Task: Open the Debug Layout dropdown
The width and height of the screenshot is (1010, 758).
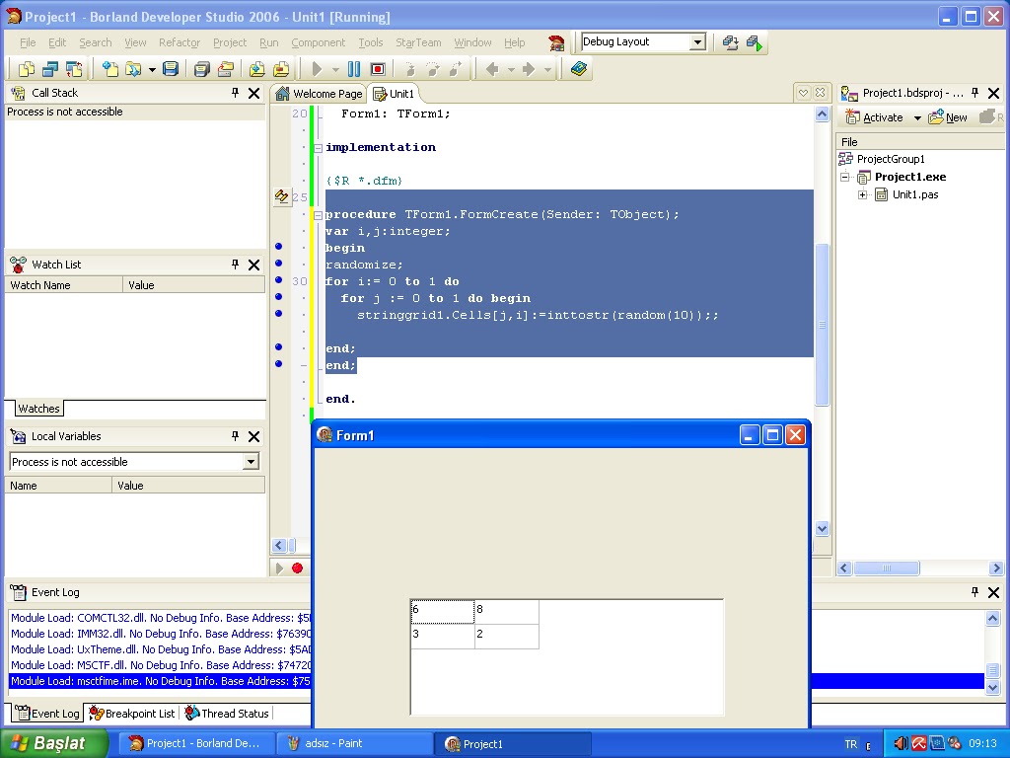Action: [x=697, y=42]
